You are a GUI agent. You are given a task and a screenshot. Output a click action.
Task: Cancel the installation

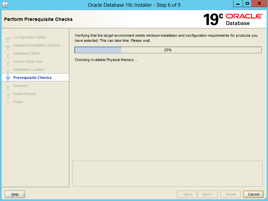click(x=253, y=194)
